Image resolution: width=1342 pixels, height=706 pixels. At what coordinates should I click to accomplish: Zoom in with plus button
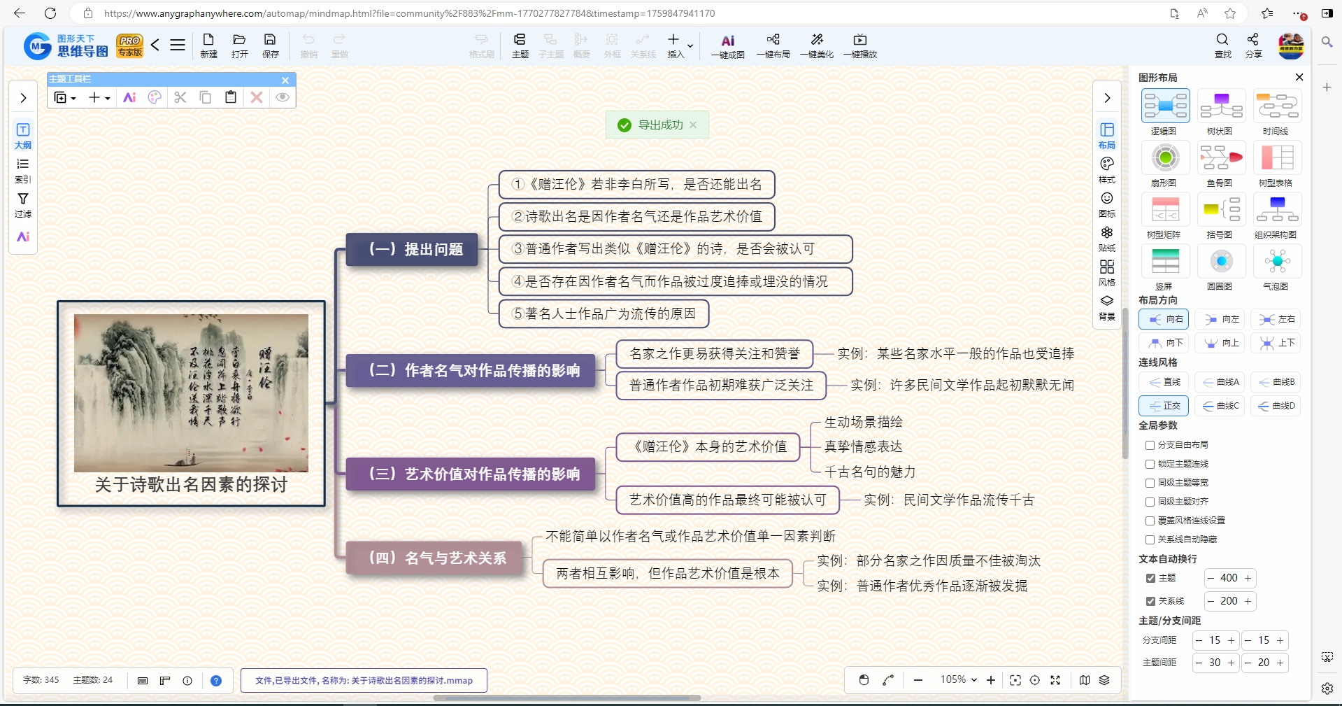coord(991,680)
